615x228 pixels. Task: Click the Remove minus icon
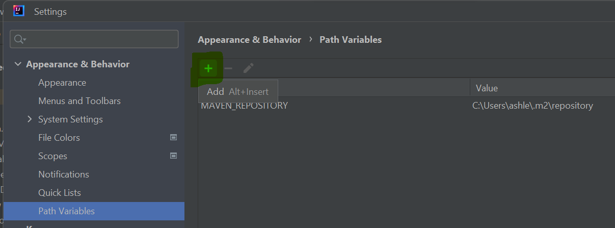tap(228, 68)
